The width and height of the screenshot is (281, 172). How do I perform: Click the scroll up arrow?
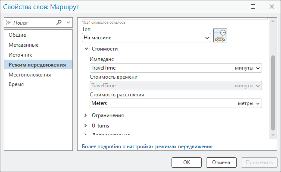273,21
